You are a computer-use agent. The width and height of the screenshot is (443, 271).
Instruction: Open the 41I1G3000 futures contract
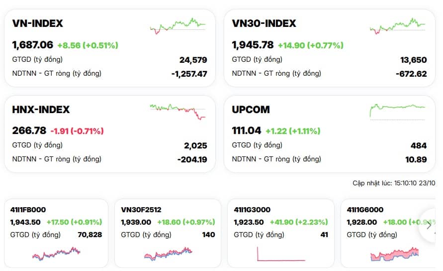click(x=253, y=210)
